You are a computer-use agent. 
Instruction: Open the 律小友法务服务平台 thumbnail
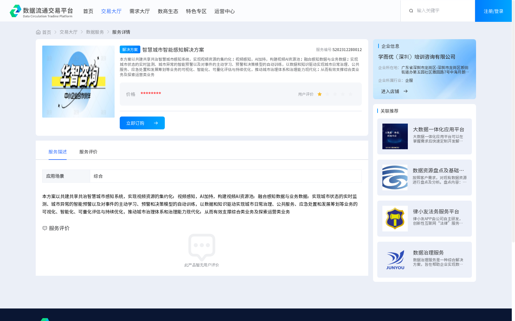pyautogui.click(x=395, y=219)
